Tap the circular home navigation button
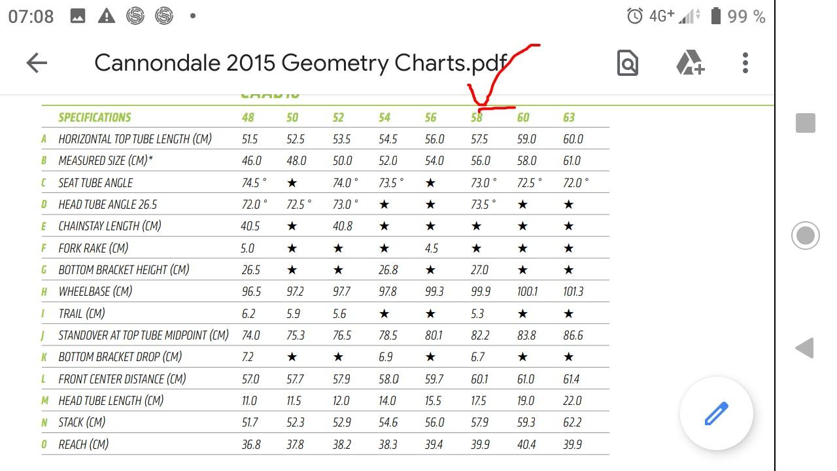 [806, 235]
